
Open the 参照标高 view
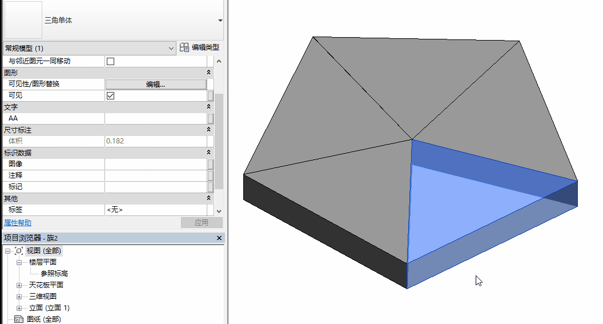click(54, 274)
